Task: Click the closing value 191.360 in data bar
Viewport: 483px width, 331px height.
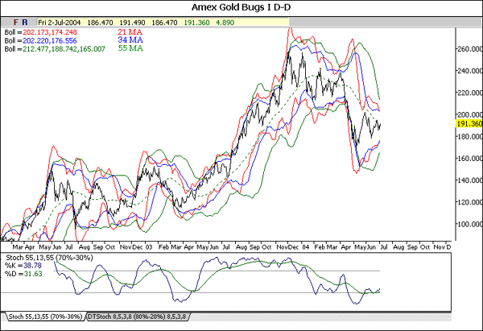Action: 196,23
